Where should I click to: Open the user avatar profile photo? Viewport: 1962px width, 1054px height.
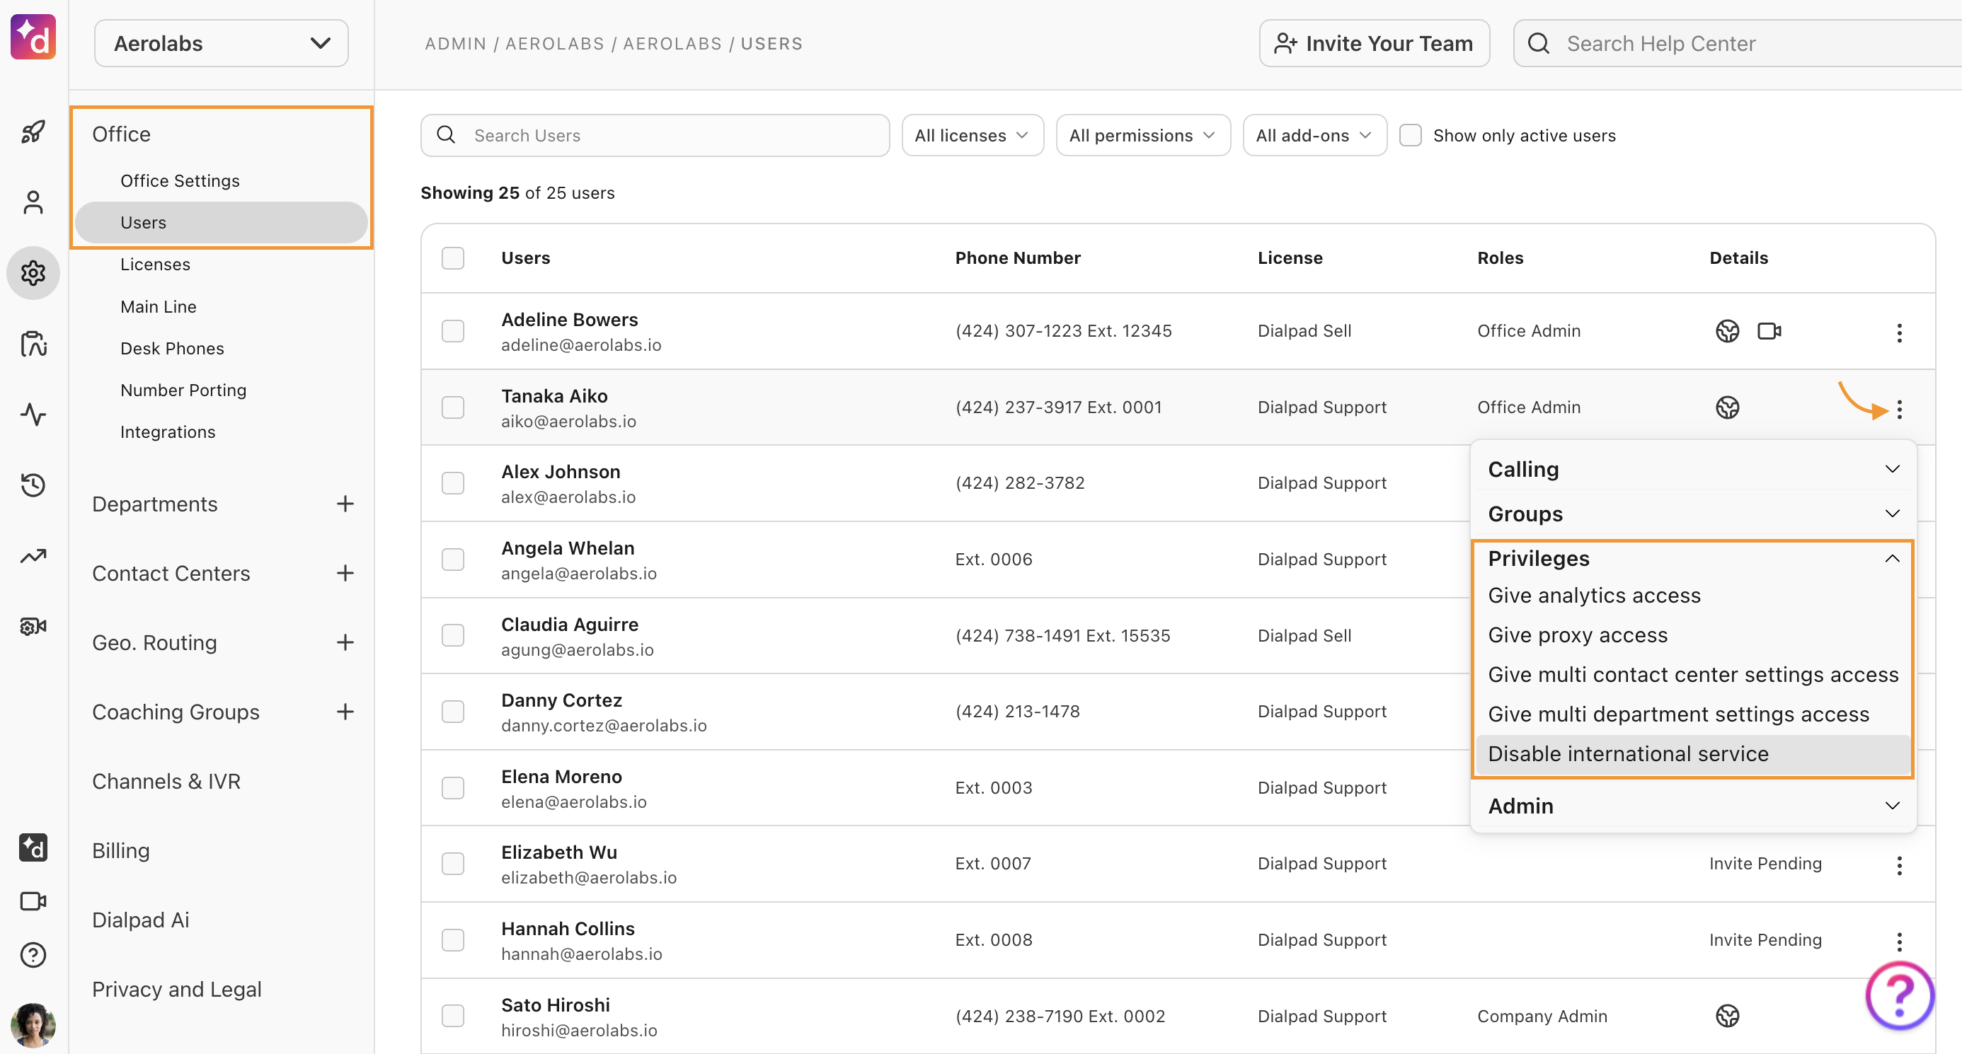(33, 1024)
